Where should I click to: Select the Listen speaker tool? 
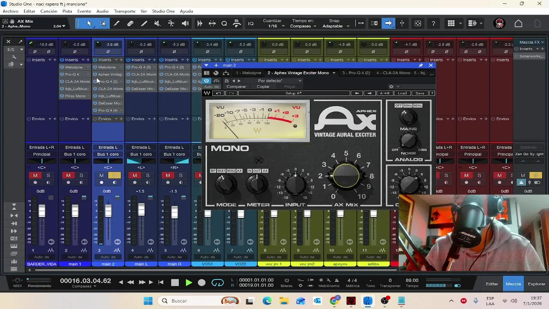185,24
